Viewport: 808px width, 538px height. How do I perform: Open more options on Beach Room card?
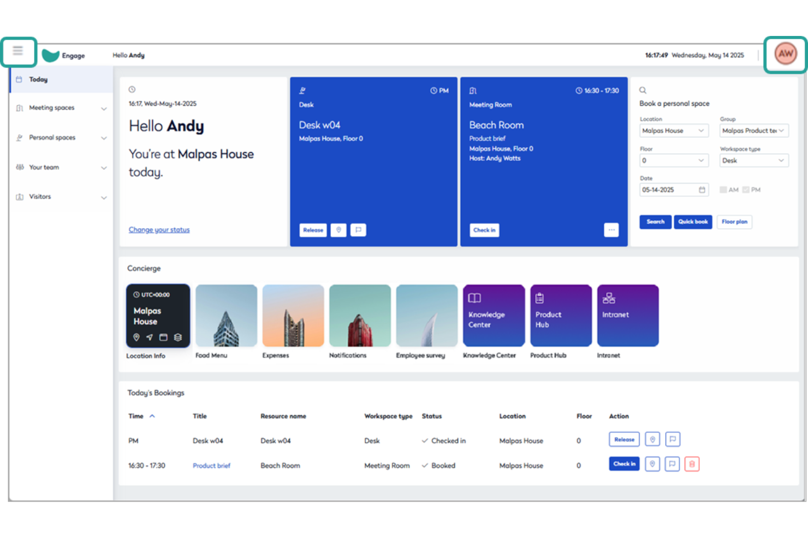(x=611, y=230)
